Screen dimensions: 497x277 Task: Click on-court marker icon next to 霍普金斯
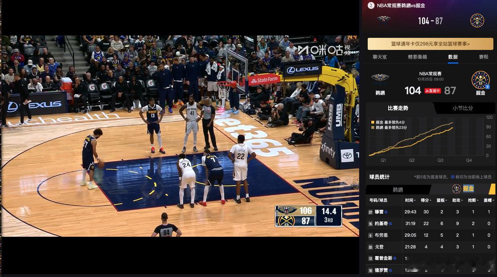pyautogui.click(x=395, y=258)
